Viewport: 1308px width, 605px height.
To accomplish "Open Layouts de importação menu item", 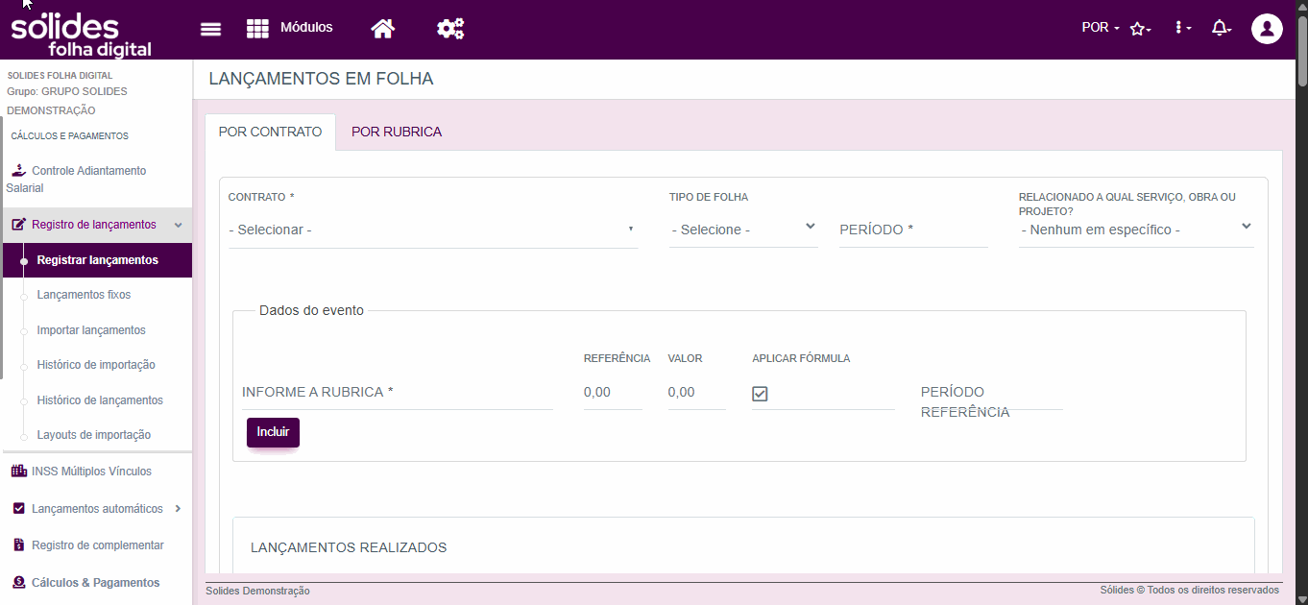I will click(x=94, y=435).
